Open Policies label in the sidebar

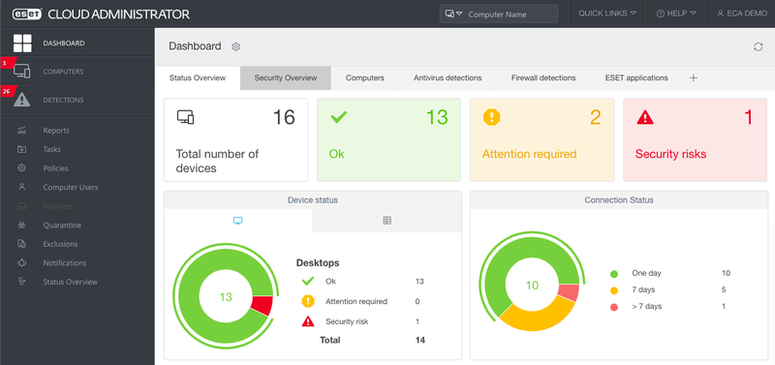(55, 168)
